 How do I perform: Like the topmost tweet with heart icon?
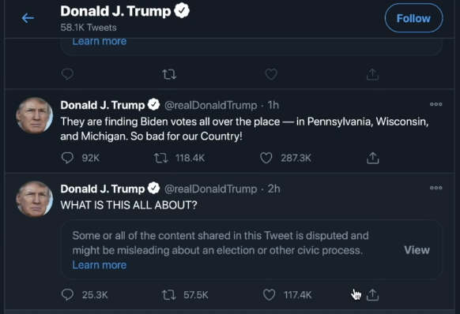coord(271,74)
